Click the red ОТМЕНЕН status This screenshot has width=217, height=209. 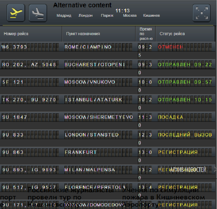point(171,47)
